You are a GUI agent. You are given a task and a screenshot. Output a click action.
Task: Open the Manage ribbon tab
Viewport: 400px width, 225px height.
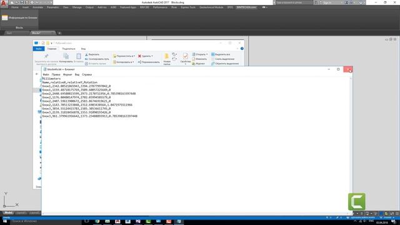77,7
